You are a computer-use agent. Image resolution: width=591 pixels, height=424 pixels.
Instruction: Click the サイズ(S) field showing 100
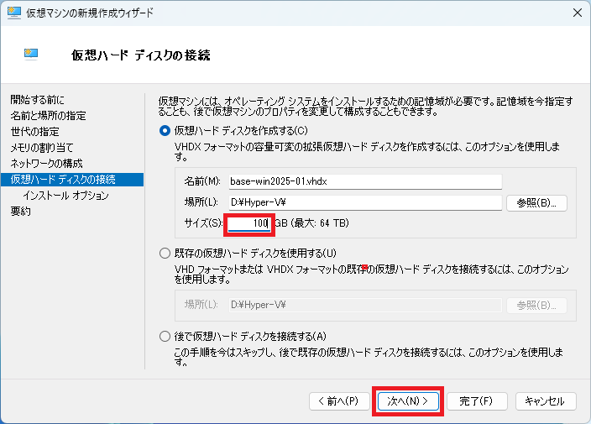(249, 223)
